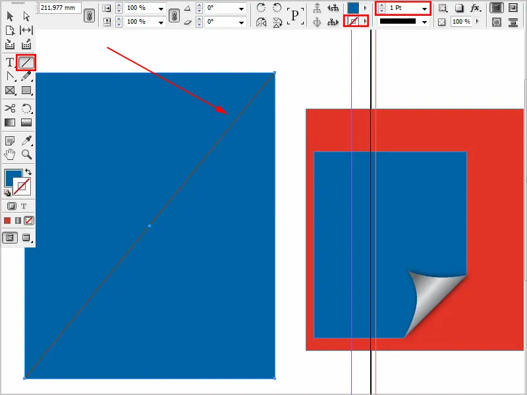Screen dimensions: 527x395
Task: Toggle constrain proportions for width and height
Action: click(x=89, y=15)
